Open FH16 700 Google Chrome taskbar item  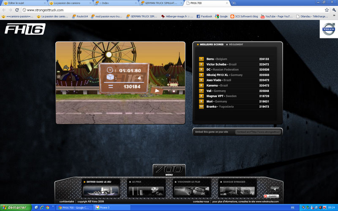(74, 208)
